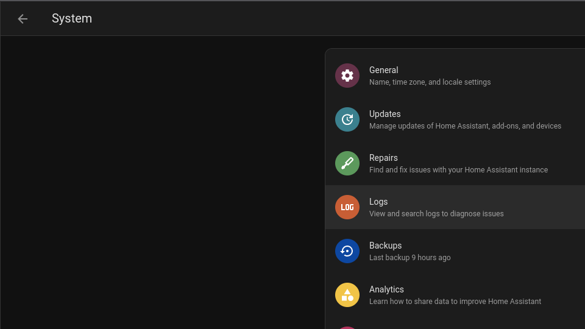Click the teal Updates clock icon

click(x=347, y=119)
